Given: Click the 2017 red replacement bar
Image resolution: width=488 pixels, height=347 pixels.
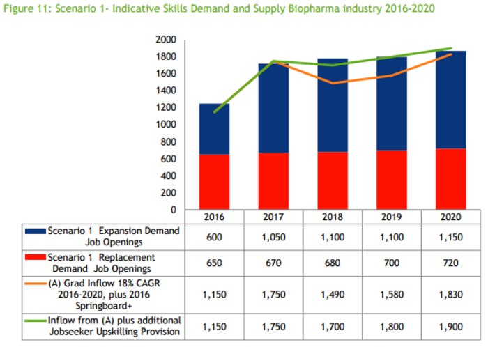Looking at the screenshot, I should click(x=273, y=181).
